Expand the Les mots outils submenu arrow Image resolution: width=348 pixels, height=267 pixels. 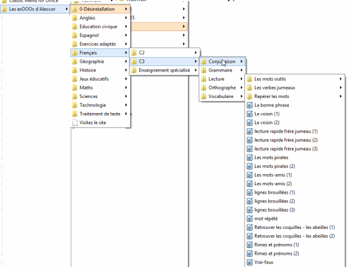[341, 79]
